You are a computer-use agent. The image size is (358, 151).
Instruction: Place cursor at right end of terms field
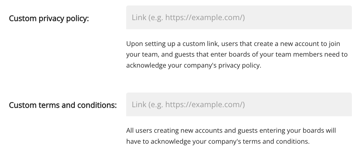[x=345, y=105]
